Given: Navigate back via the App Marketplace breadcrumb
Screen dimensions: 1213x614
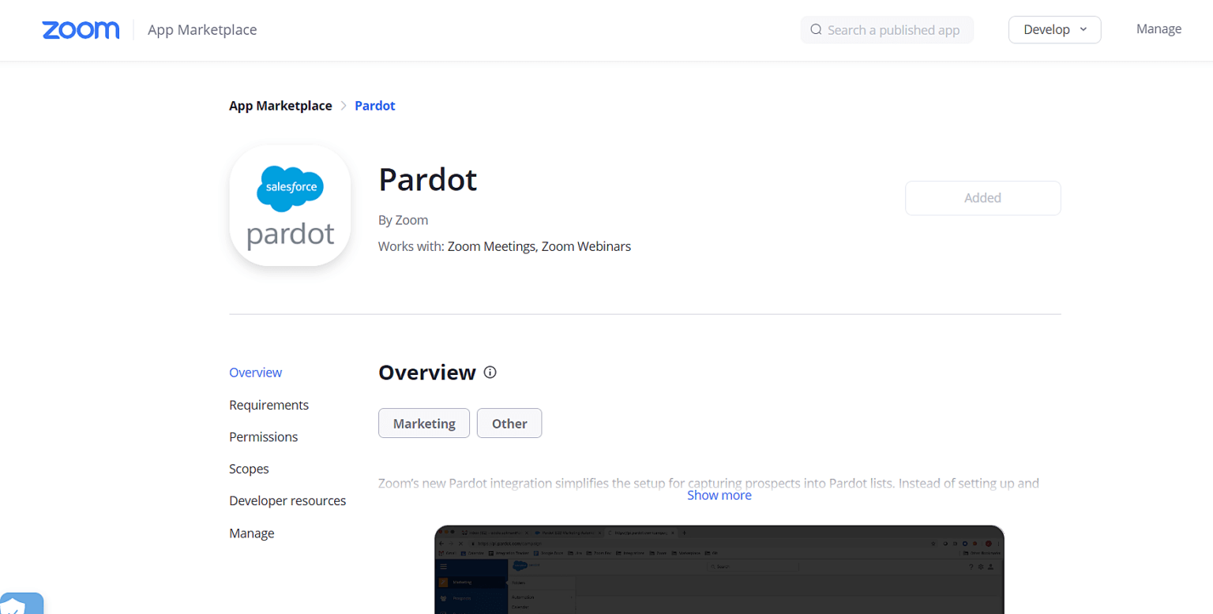Looking at the screenshot, I should click(280, 105).
